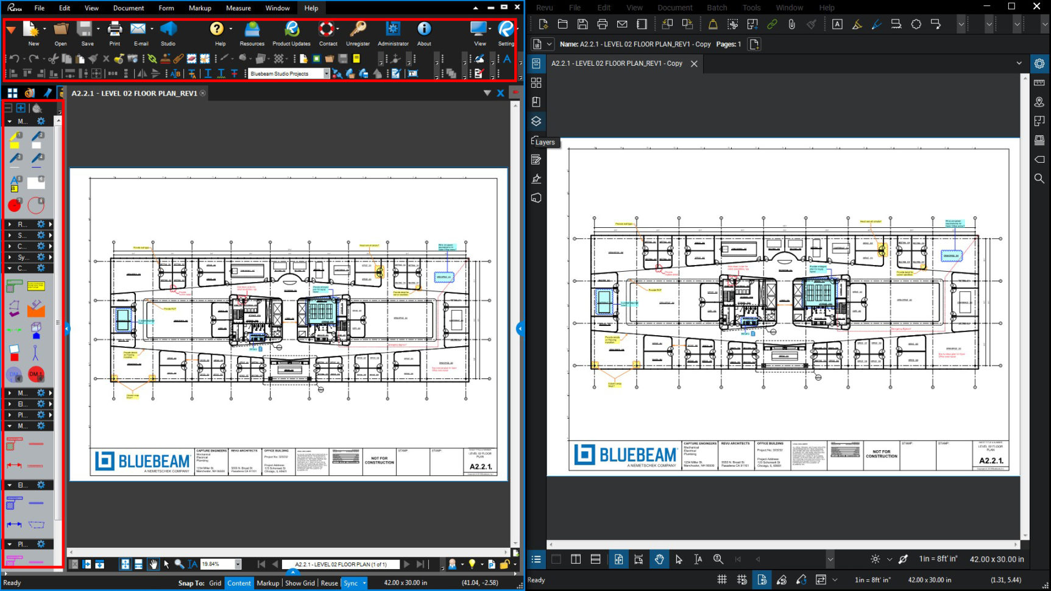Select the Pan hand tool in right window
Viewport: 1051px width, 591px height.
pyautogui.click(x=659, y=559)
